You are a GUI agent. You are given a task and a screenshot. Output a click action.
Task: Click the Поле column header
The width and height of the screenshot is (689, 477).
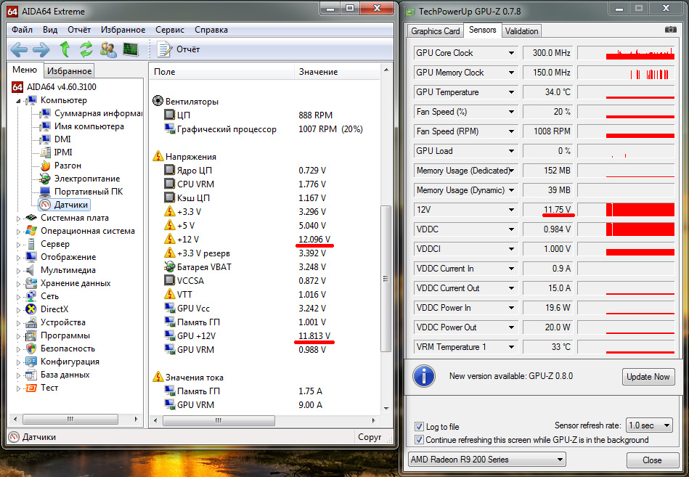(222, 72)
